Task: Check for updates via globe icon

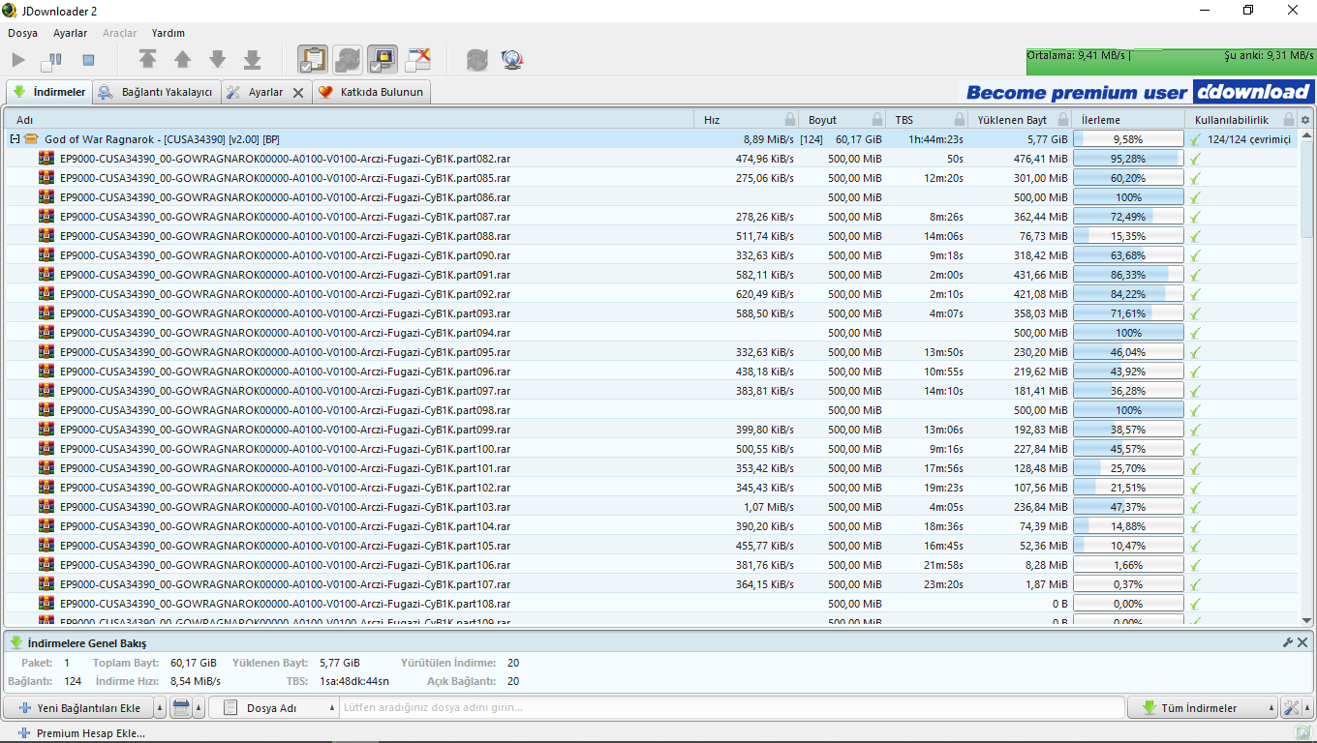Action: 512,60
